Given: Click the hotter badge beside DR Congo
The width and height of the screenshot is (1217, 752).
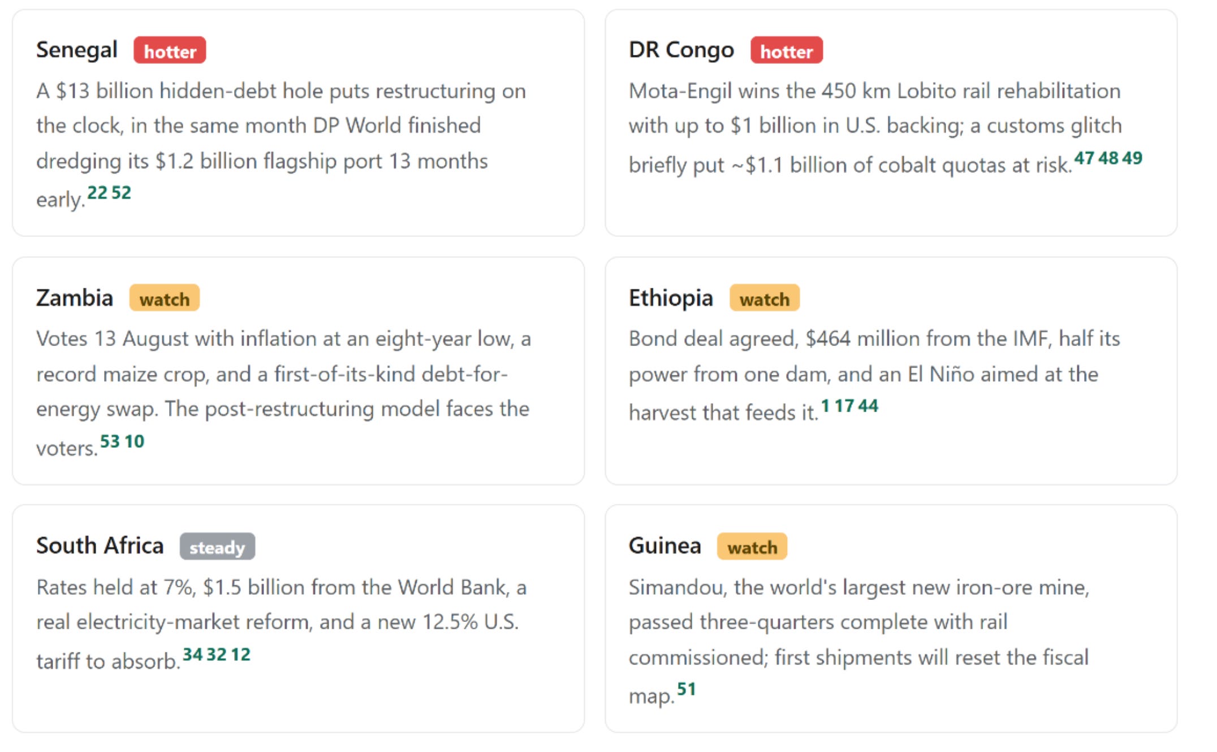Looking at the screenshot, I should click(786, 51).
